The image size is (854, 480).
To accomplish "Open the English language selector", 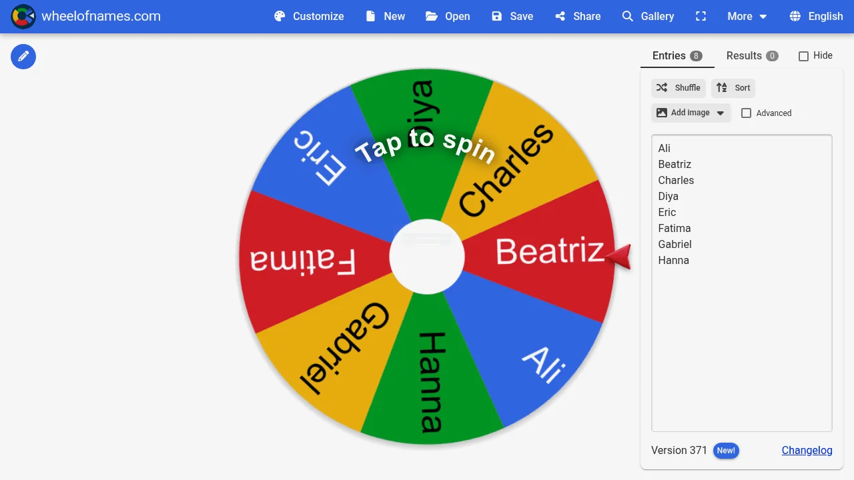I will click(816, 17).
